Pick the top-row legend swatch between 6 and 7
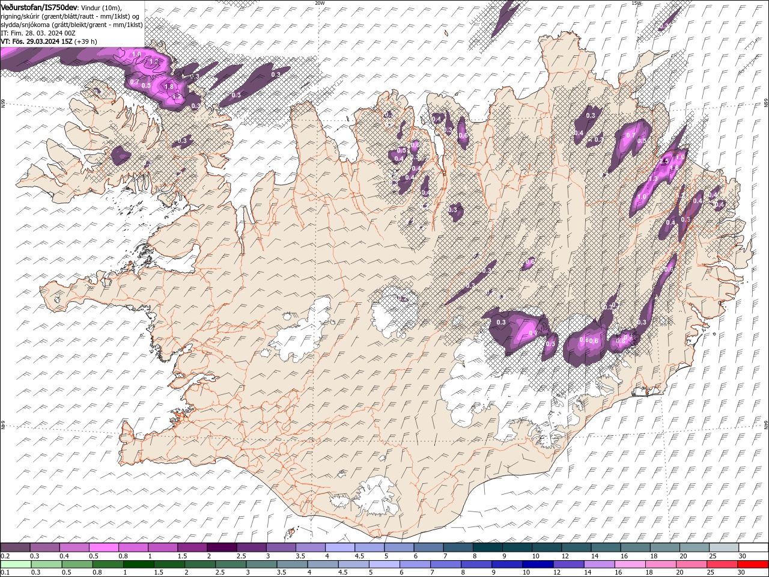 [x=428, y=548]
